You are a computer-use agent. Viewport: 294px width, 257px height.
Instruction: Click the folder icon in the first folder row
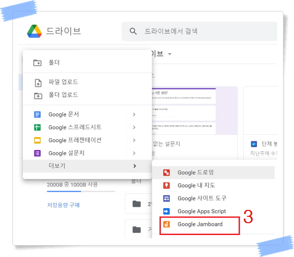point(137,203)
